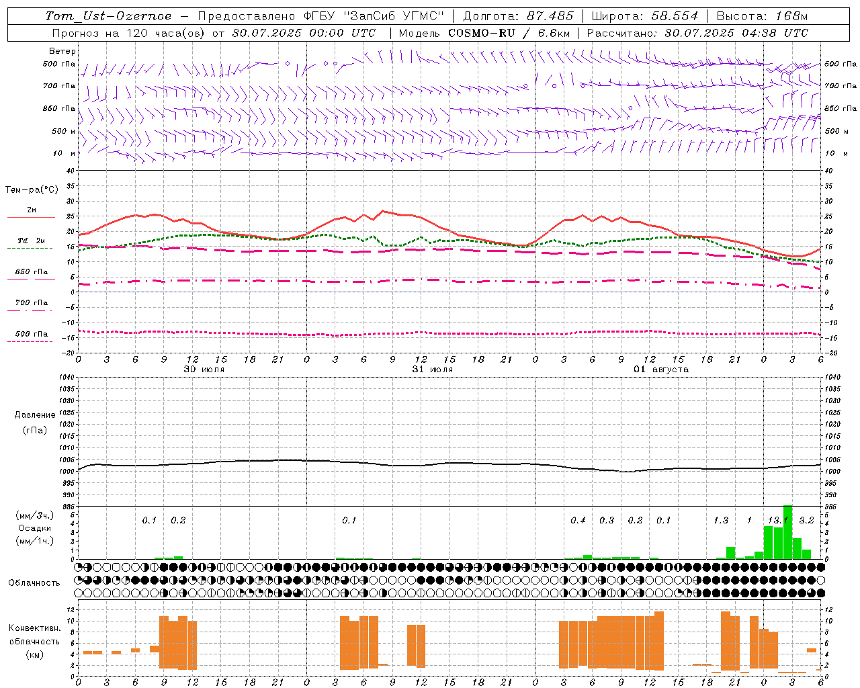Click the 0.4 precipitation total
Image resolution: width=860 pixels, height=688 pixels.
[x=578, y=521]
